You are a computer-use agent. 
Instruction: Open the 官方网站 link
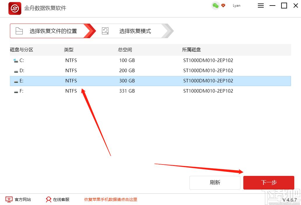(23, 199)
